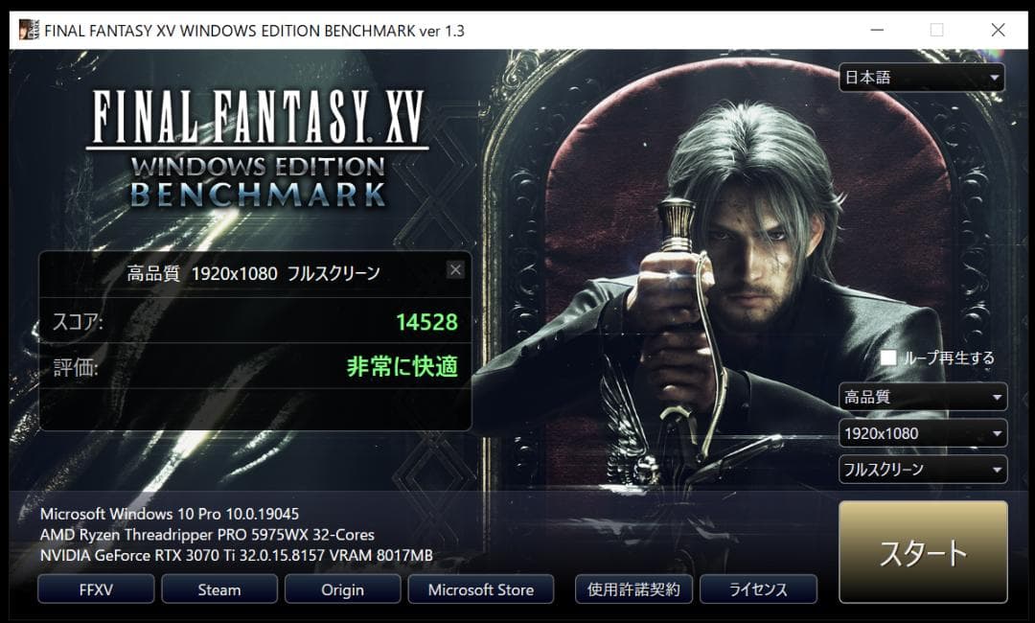Start the benchmark with スタート button
Image resolution: width=1035 pixels, height=623 pixels.
(924, 552)
